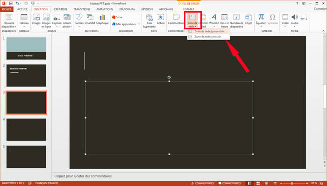Open PowerPoint help question mark
This screenshot has width=327, height=186.
tap(297, 4)
